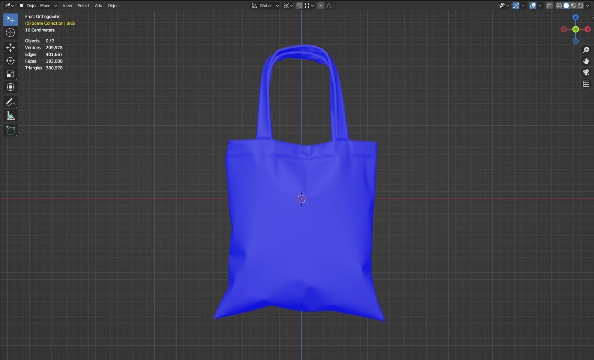Toggle viewport overlays
594x360 pixels.
pyautogui.click(x=533, y=6)
